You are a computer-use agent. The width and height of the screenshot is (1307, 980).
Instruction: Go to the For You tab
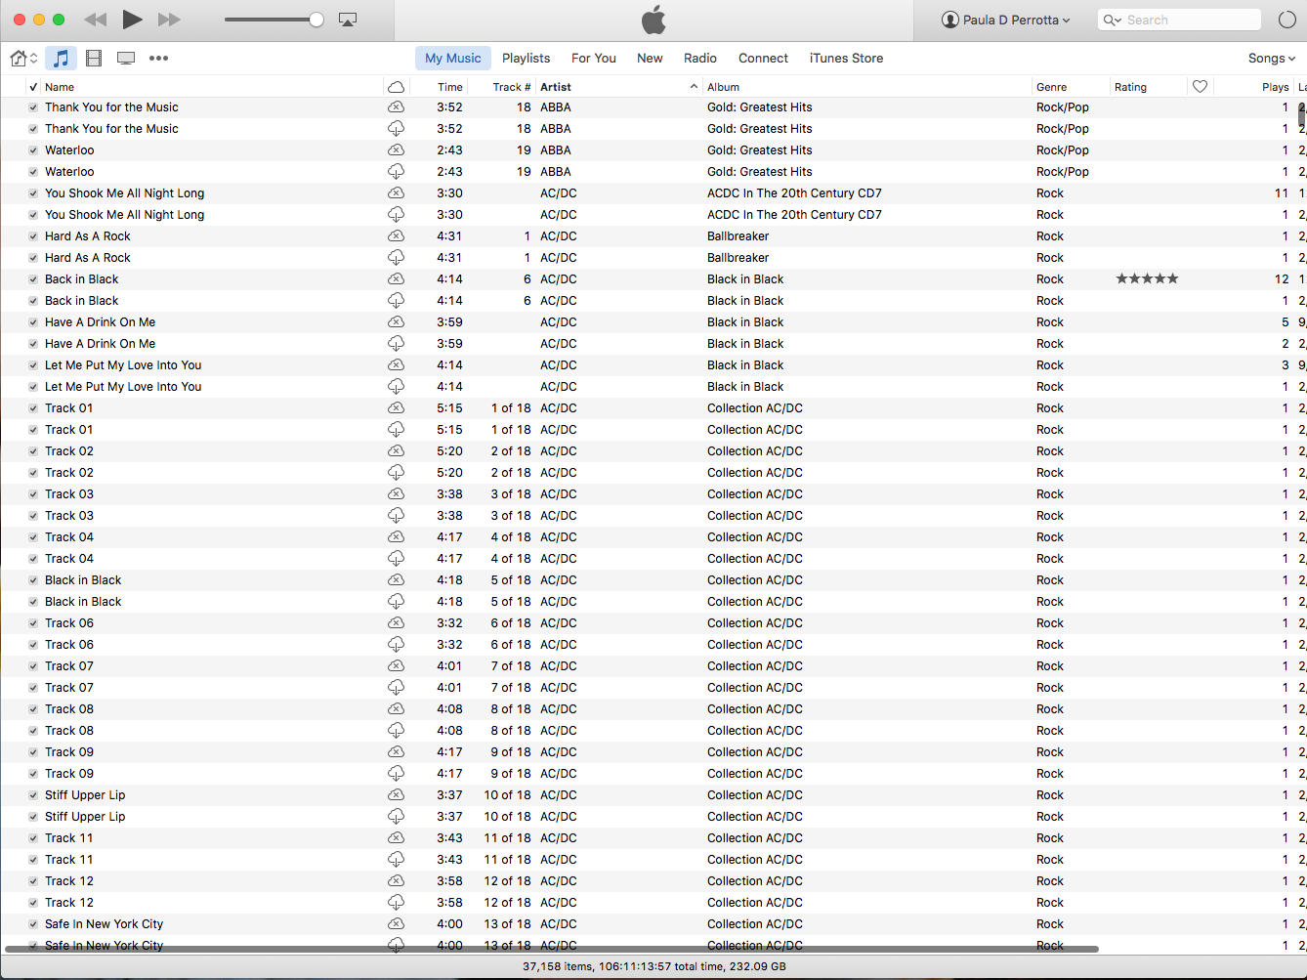tap(594, 59)
